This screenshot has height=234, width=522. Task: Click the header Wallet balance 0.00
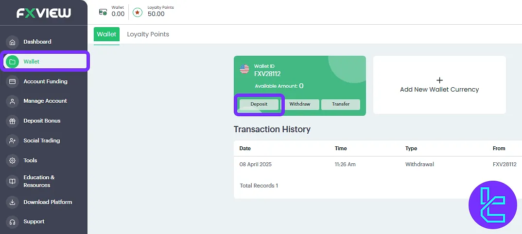118,14
